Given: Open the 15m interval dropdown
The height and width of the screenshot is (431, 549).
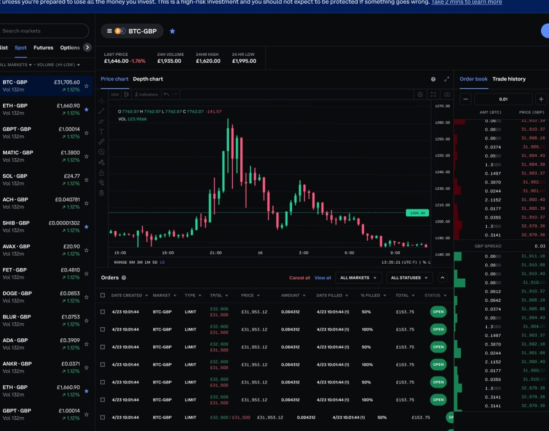Looking at the screenshot, I should 115,95.
